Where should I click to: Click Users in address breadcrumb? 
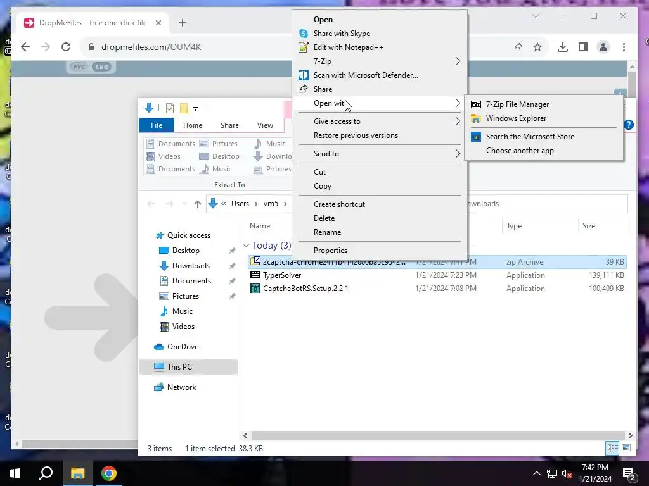click(240, 204)
